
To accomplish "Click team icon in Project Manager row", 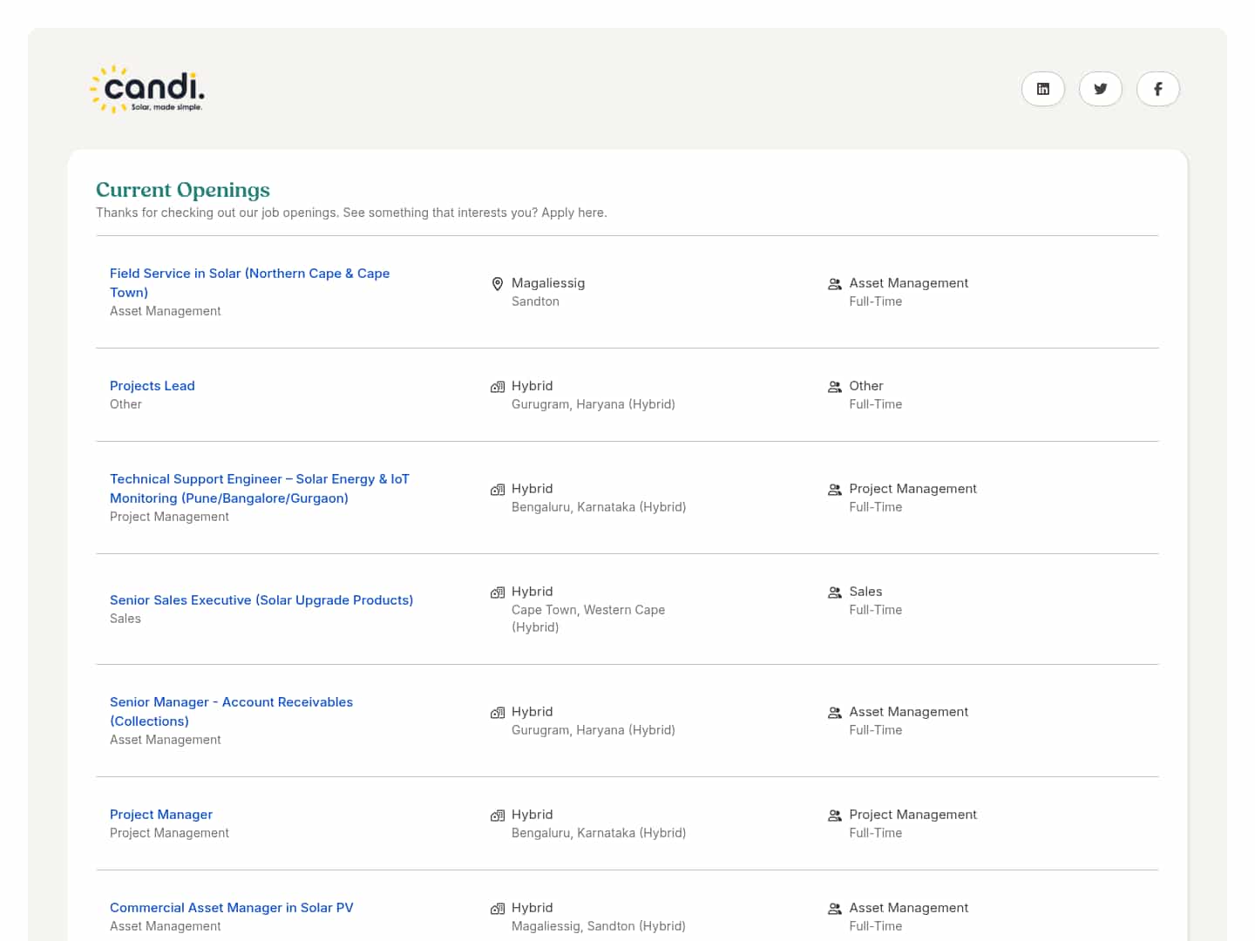I will pyautogui.click(x=834, y=816).
